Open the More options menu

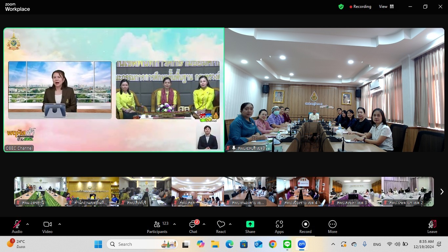coord(333,226)
